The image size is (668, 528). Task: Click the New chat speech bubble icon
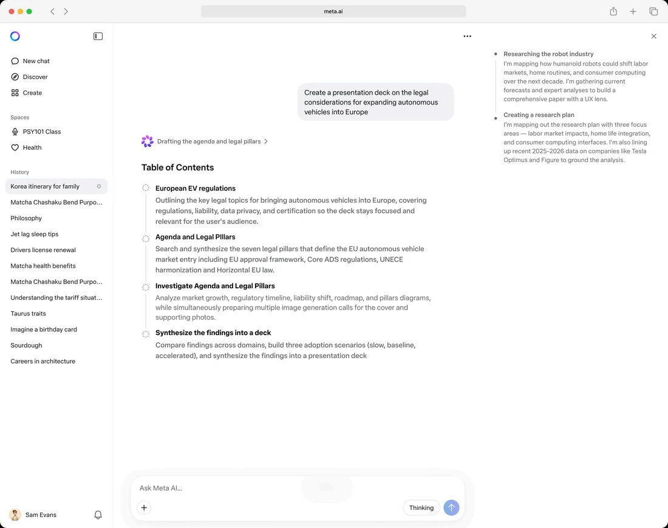click(x=15, y=61)
